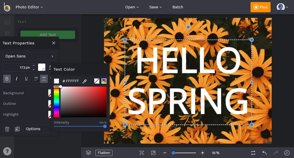
Task: Click the orange Plus upgrade button
Action: coord(260,7)
